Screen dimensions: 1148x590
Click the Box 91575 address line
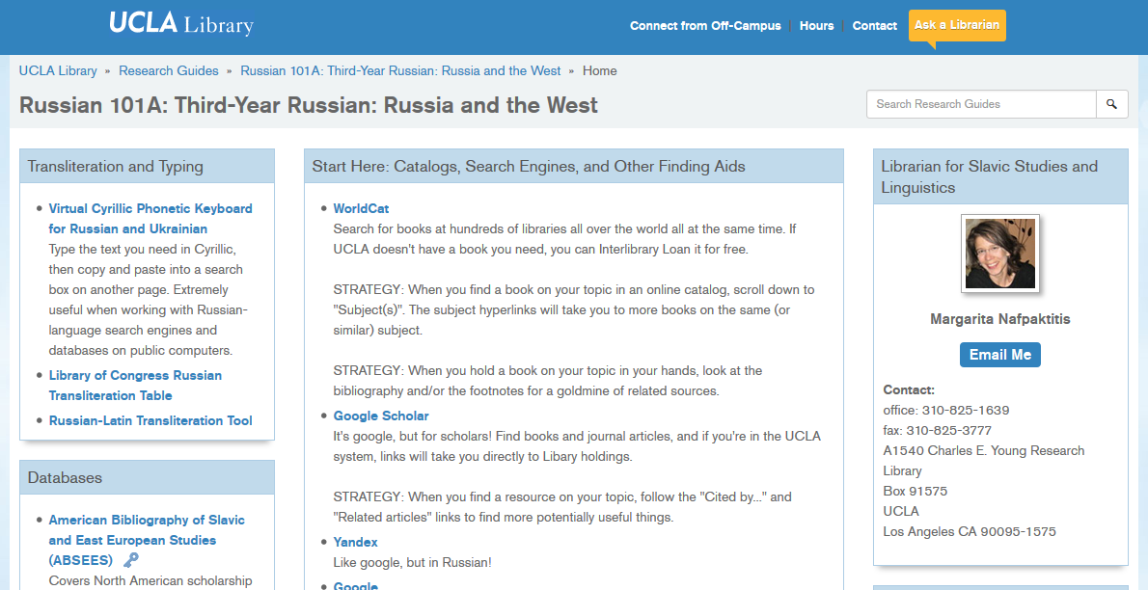[916, 491]
